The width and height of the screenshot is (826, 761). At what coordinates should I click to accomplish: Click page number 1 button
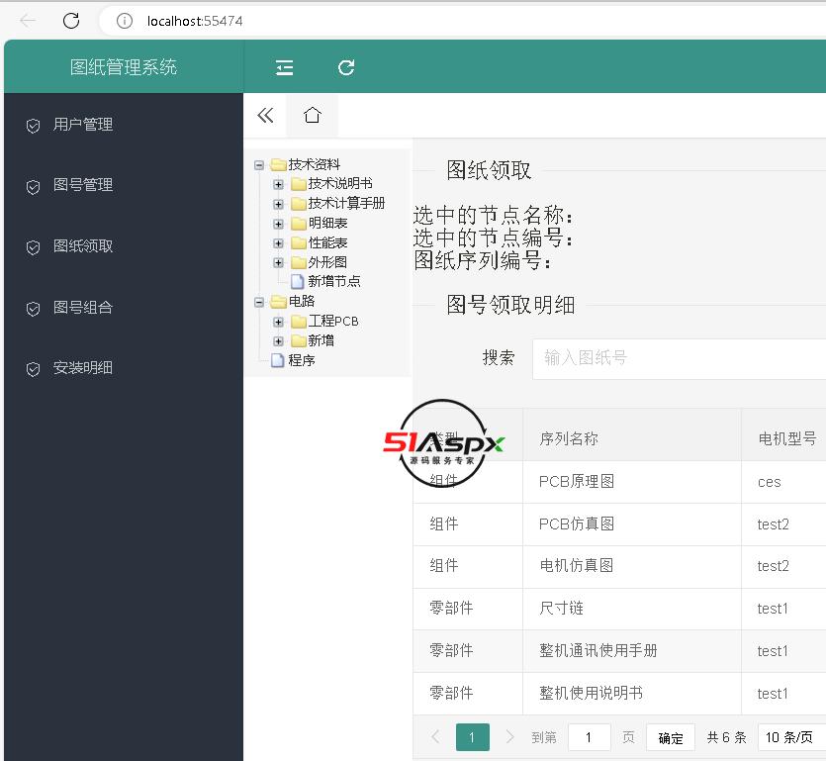[473, 737]
